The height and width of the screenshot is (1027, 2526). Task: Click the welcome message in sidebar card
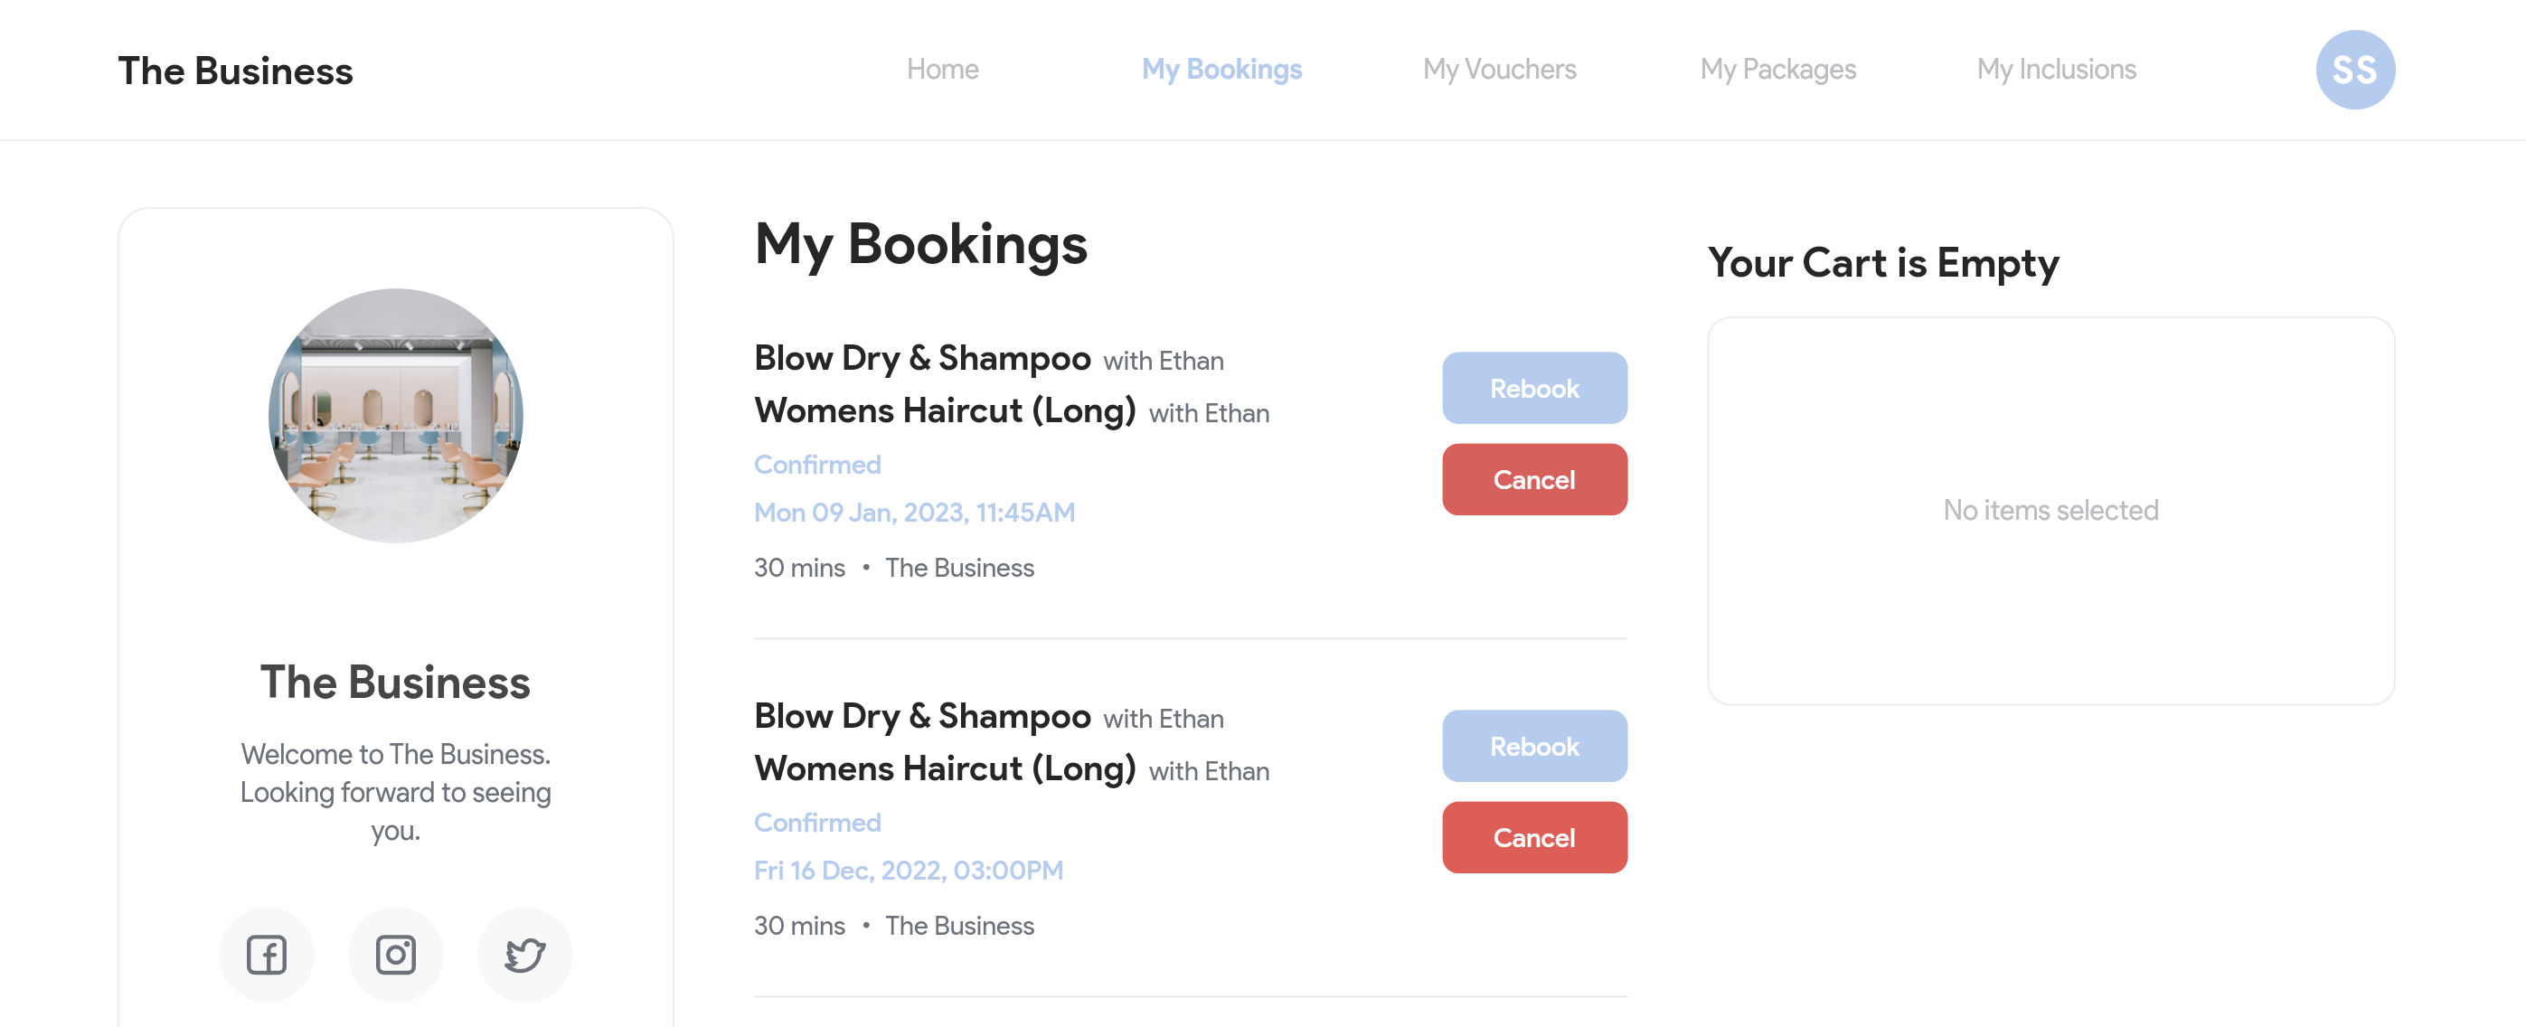[396, 792]
